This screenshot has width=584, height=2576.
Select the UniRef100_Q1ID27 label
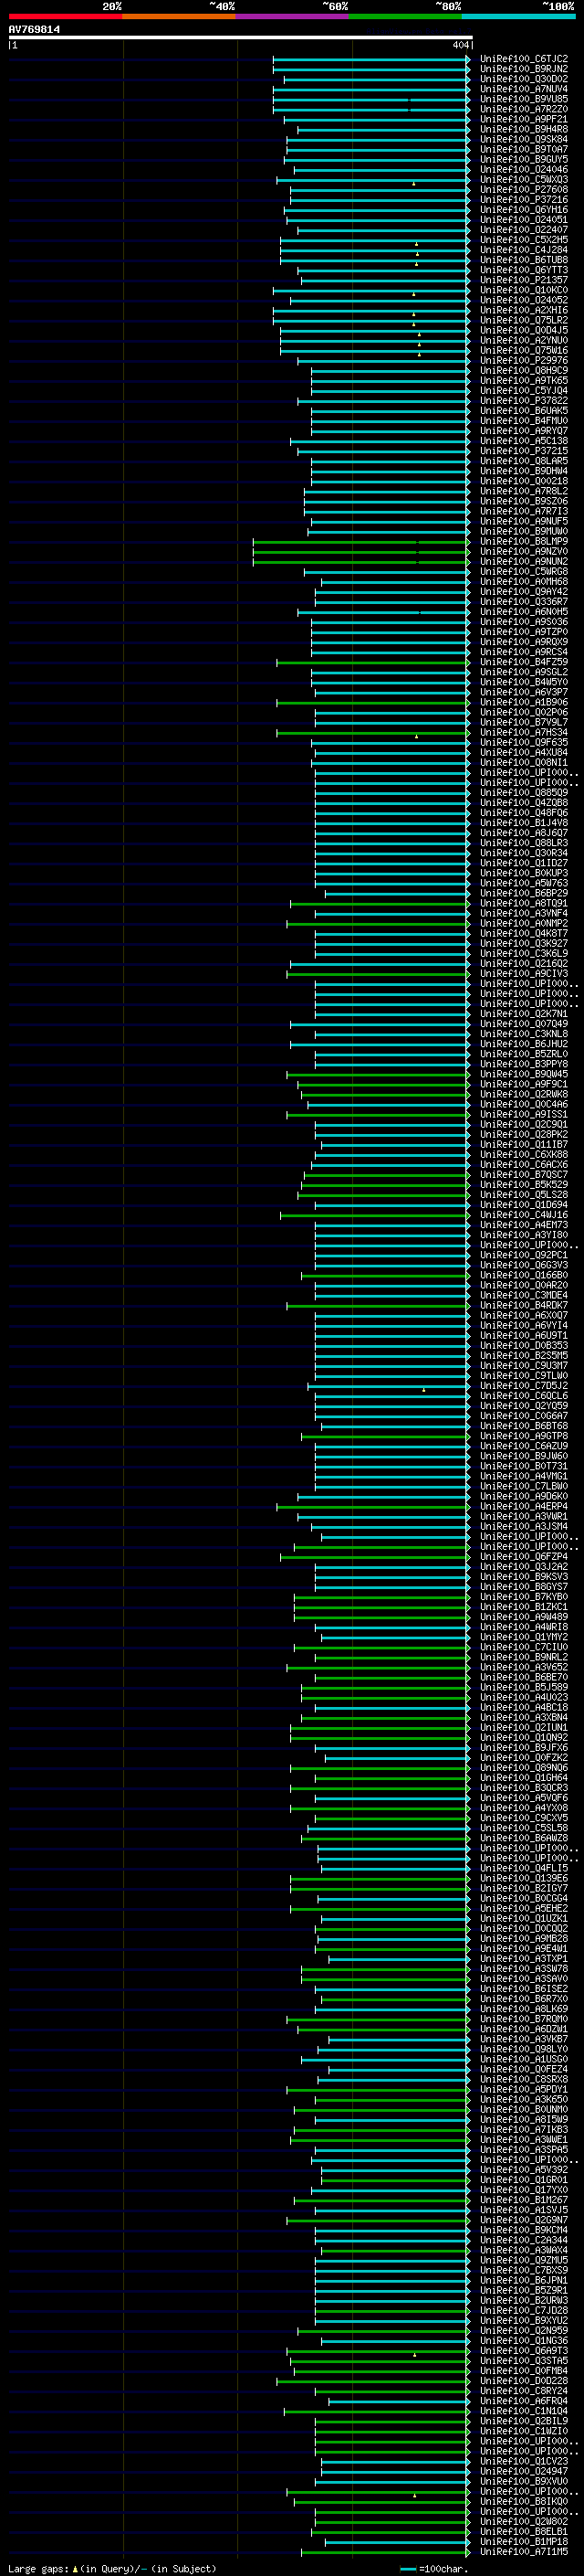523,863
